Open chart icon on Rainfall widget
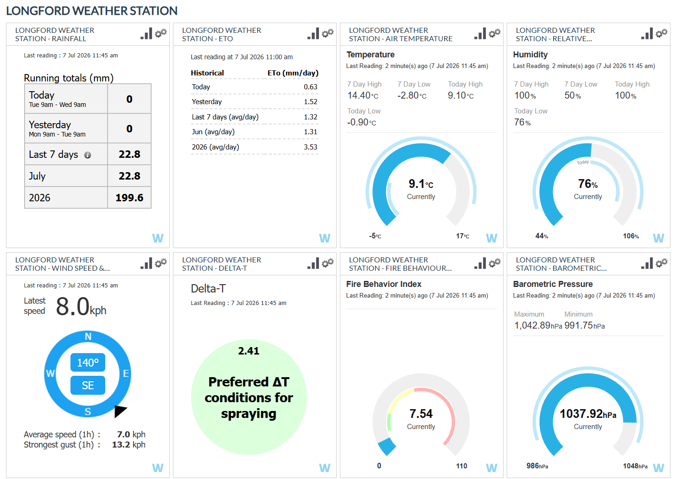Image resolution: width=676 pixels, height=479 pixels. 147,33
